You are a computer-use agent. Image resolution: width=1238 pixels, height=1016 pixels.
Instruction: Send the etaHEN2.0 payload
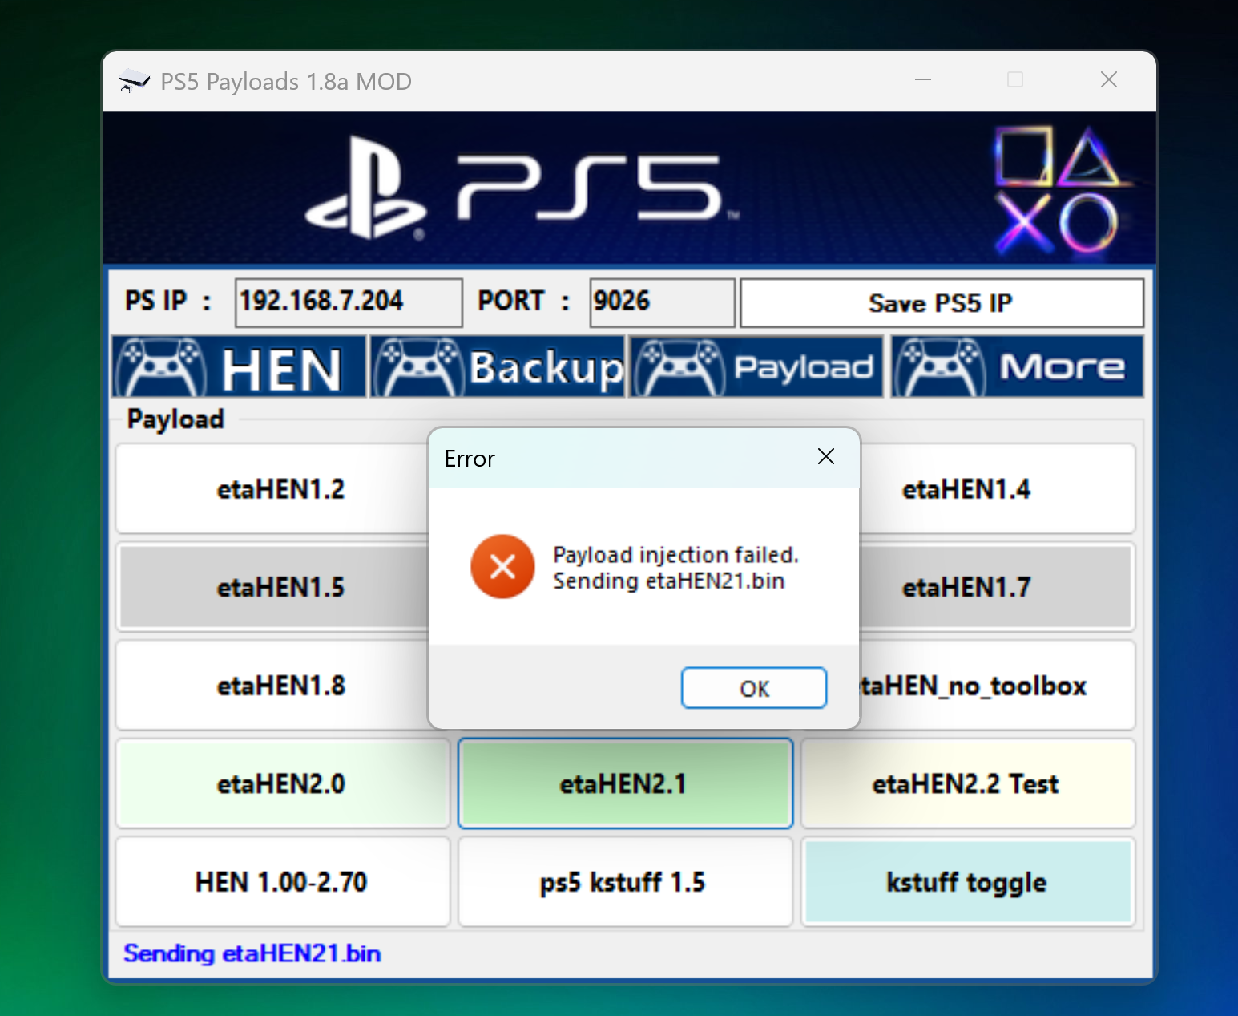(x=282, y=783)
